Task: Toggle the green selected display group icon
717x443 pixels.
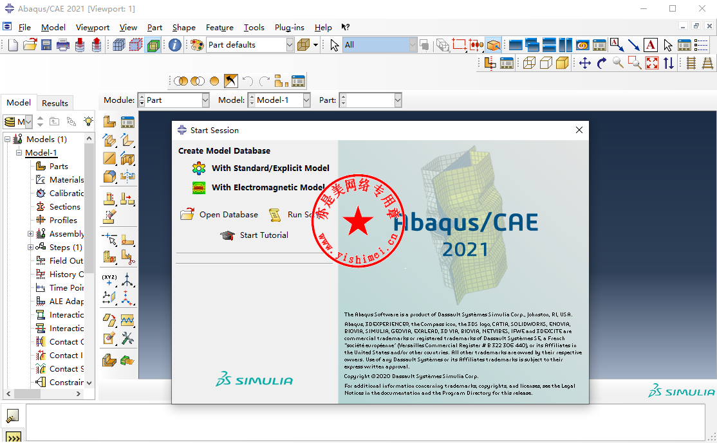Action: (x=153, y=45)
